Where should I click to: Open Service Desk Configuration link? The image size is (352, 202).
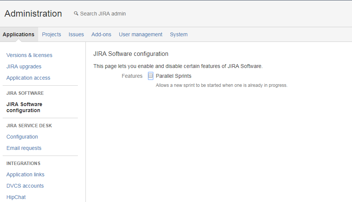click(x=22, y=137)
